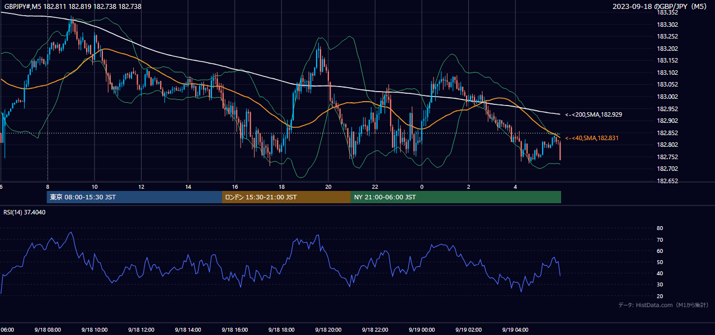Click RSI scale value 80

pyautogui.click(x=660, y=228)
